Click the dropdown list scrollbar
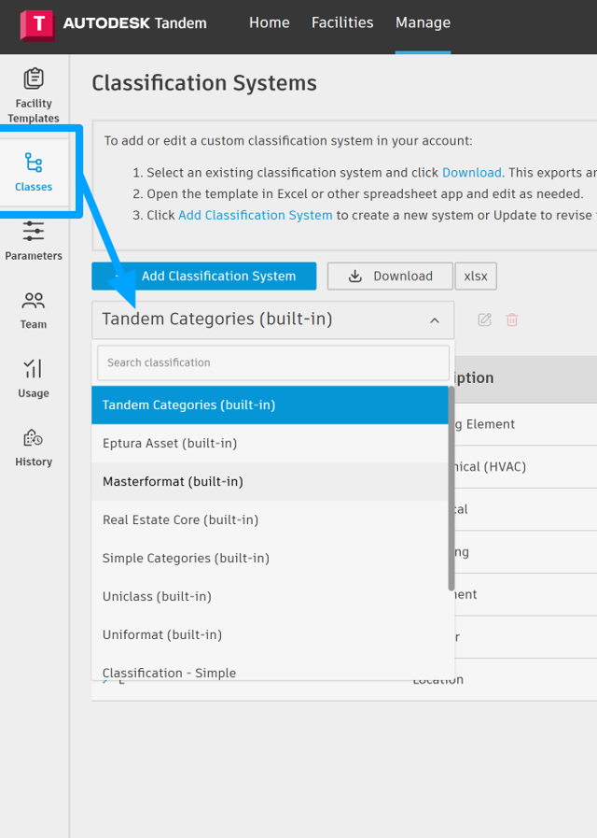 451,489
